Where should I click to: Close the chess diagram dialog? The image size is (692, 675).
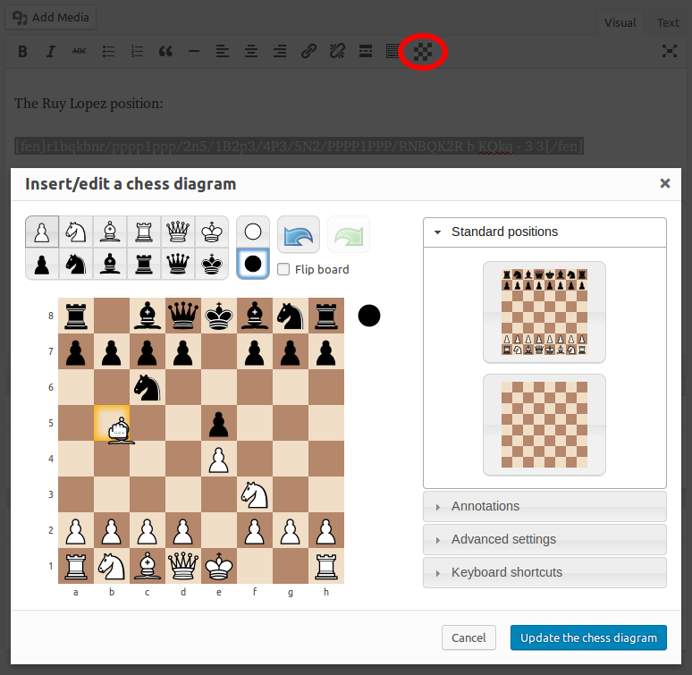[665, 183]
